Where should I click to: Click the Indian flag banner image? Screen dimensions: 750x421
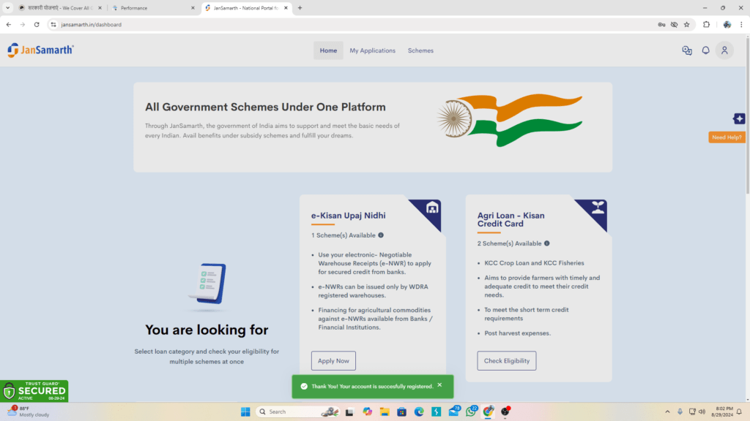510,121
